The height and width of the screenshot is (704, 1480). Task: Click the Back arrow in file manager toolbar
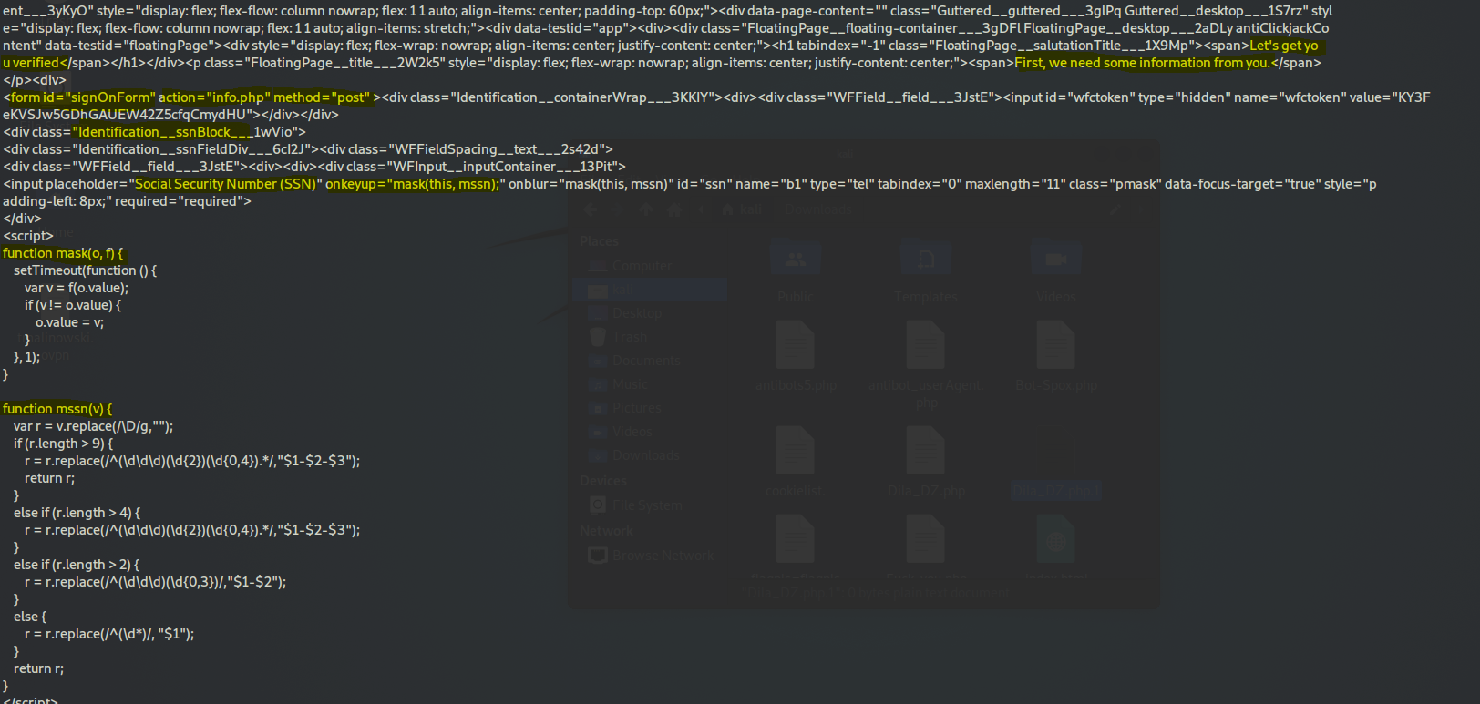tap(591, 209)
